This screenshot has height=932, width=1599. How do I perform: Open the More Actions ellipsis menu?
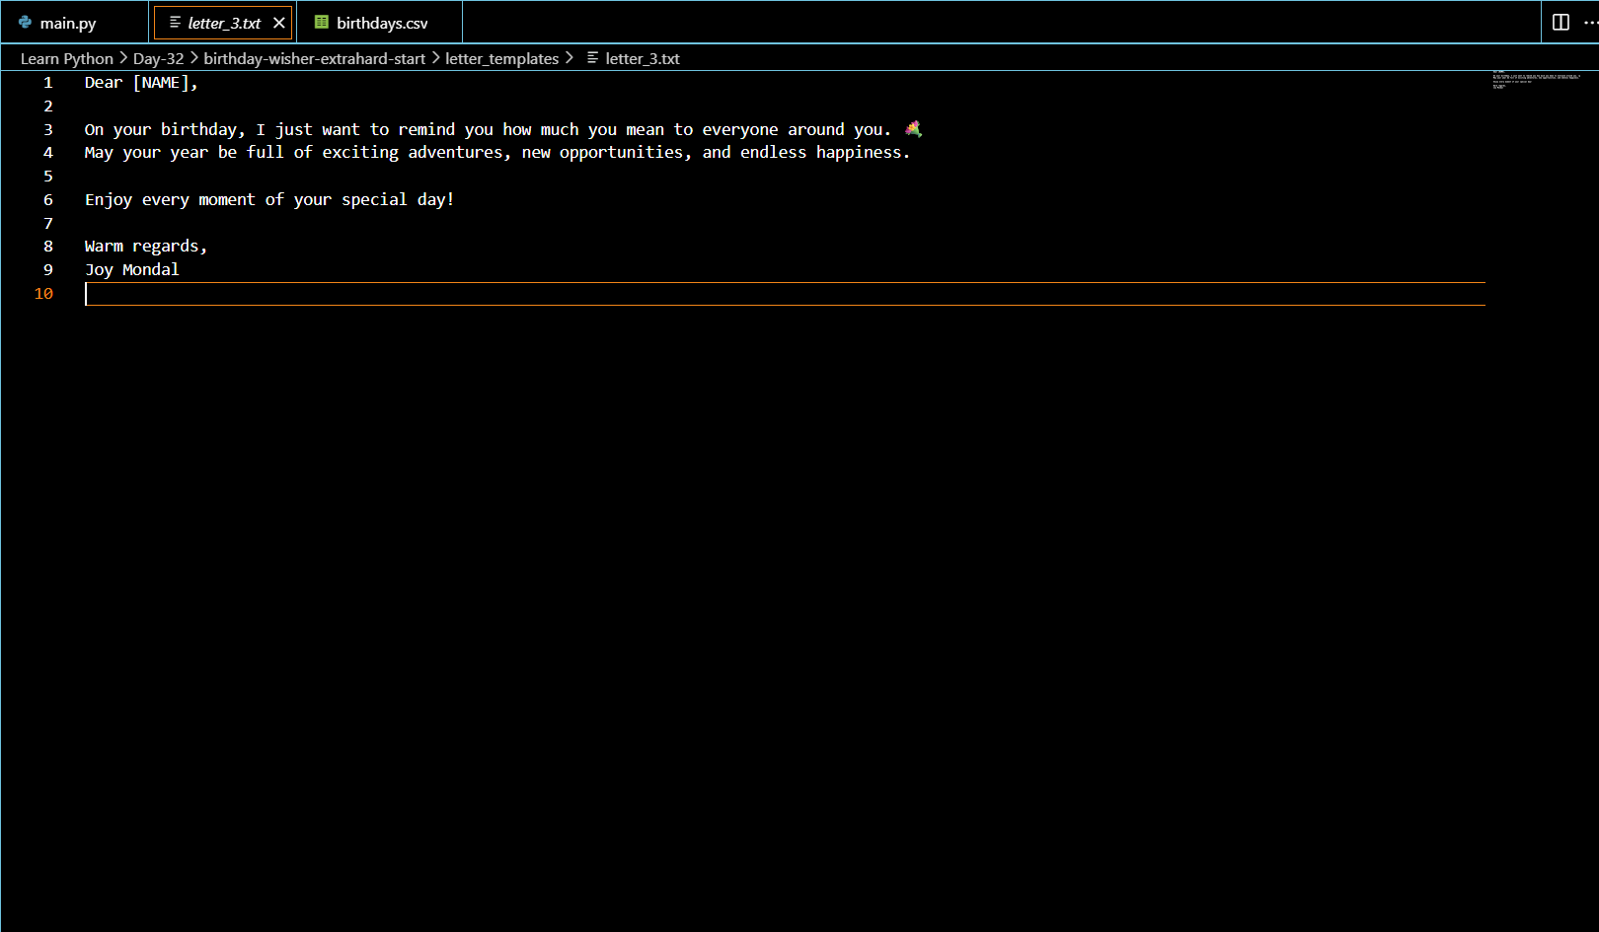1589,23
